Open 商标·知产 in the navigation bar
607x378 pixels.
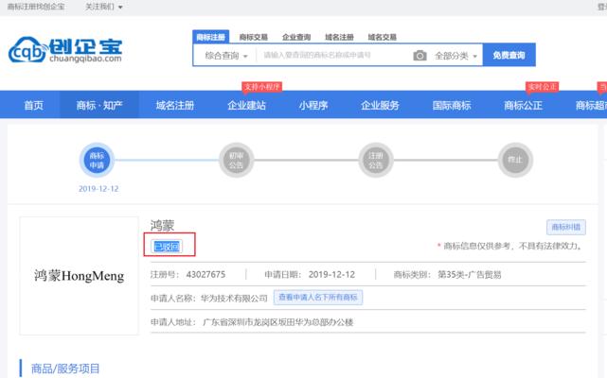pos(99,105)
